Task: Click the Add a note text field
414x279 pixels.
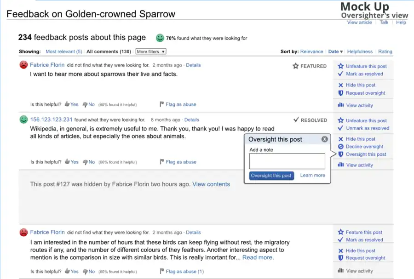Action: pyautogui.click(x=287, y=161)
